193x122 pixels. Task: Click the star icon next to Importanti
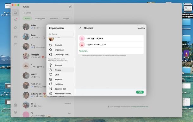pos(51,50)
